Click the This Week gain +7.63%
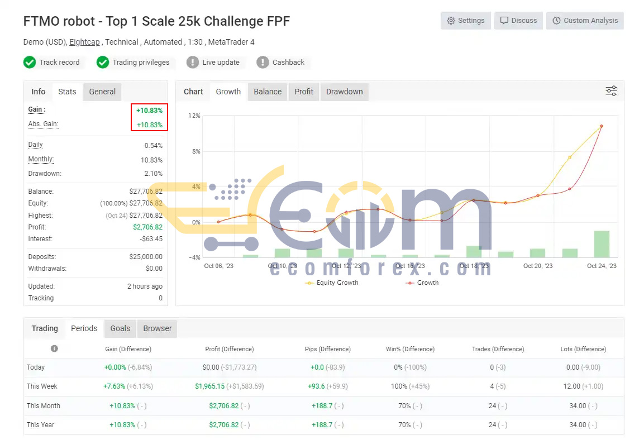639x440 pixels. [114, 386]
